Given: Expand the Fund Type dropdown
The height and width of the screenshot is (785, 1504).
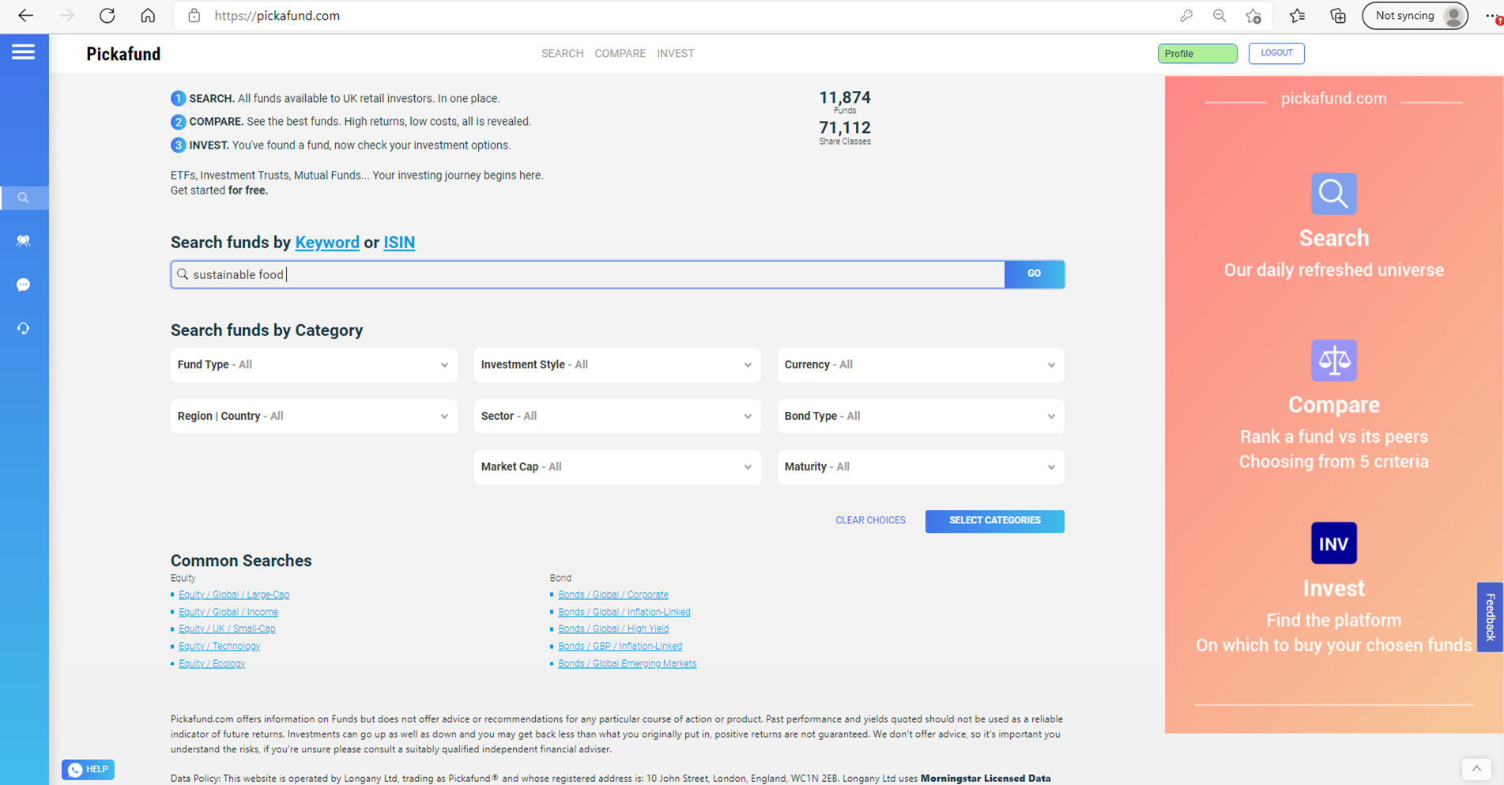Looking at the screenshot, I should pyautogui.click(x=314, y=365).
